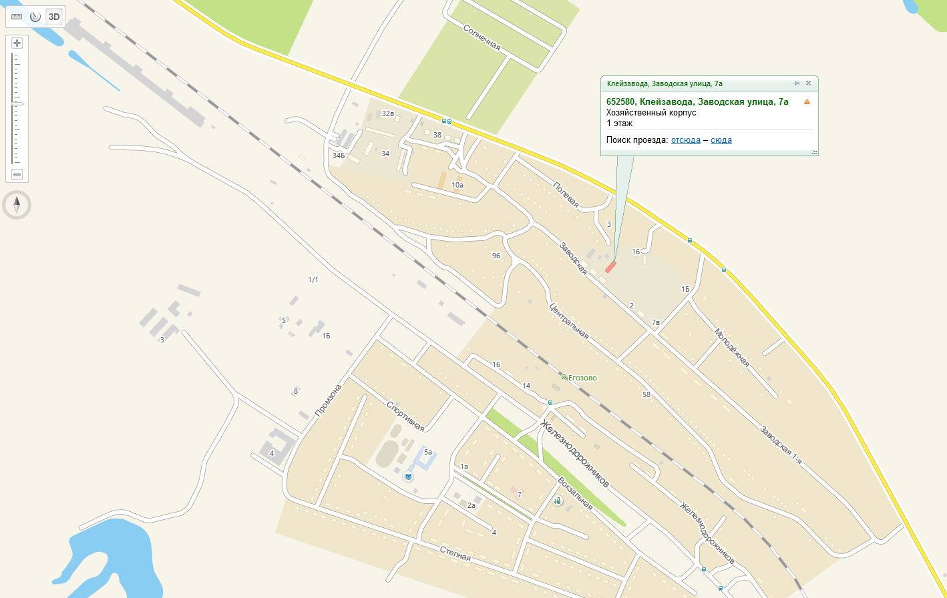Screen dimensions: 947x598
Task: Click the bus stop icon near building 38
Action: (x=446, y=121)
